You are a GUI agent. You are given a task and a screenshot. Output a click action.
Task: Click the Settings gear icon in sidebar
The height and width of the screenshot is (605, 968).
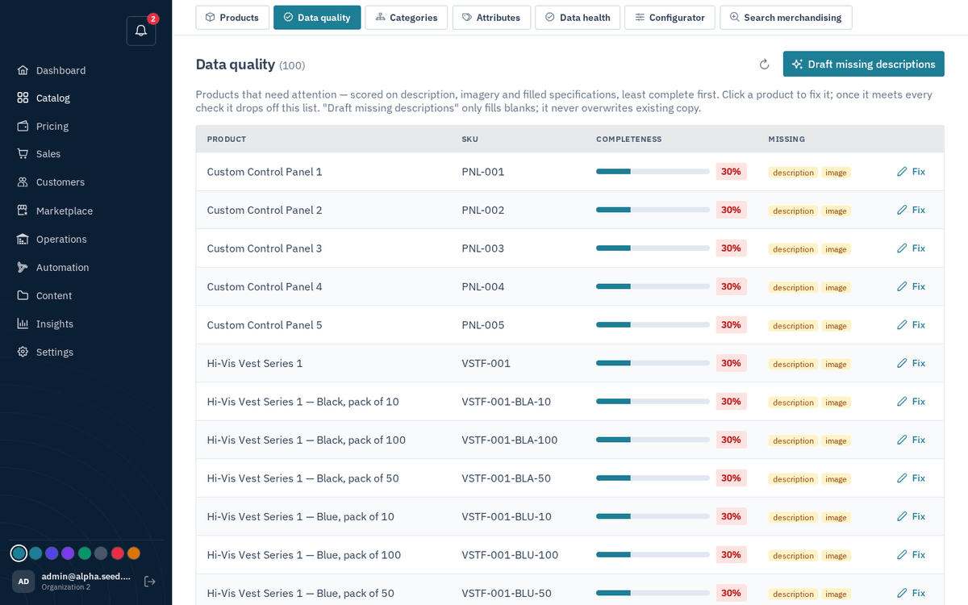tap(23, 352)
